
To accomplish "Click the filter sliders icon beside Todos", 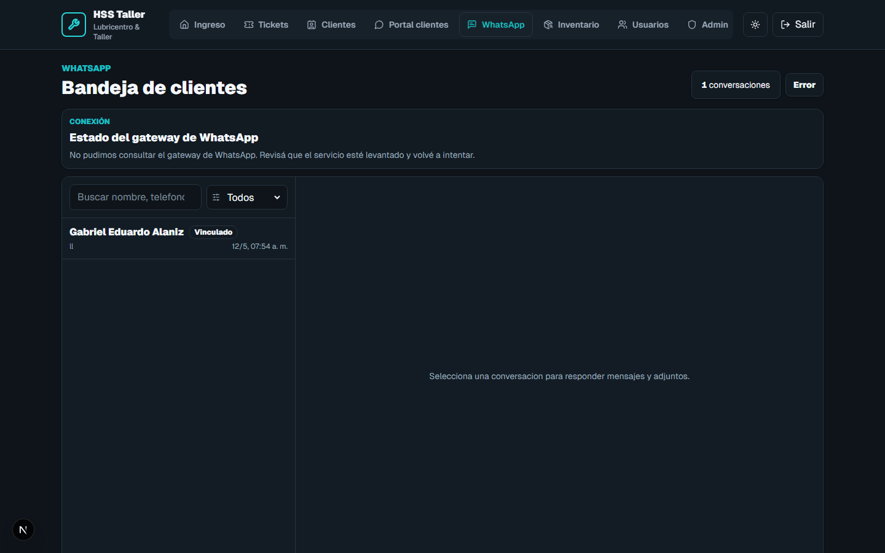I will point(216,197).
